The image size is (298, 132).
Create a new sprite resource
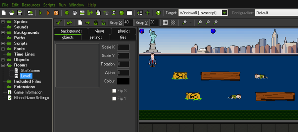(67, 13)
